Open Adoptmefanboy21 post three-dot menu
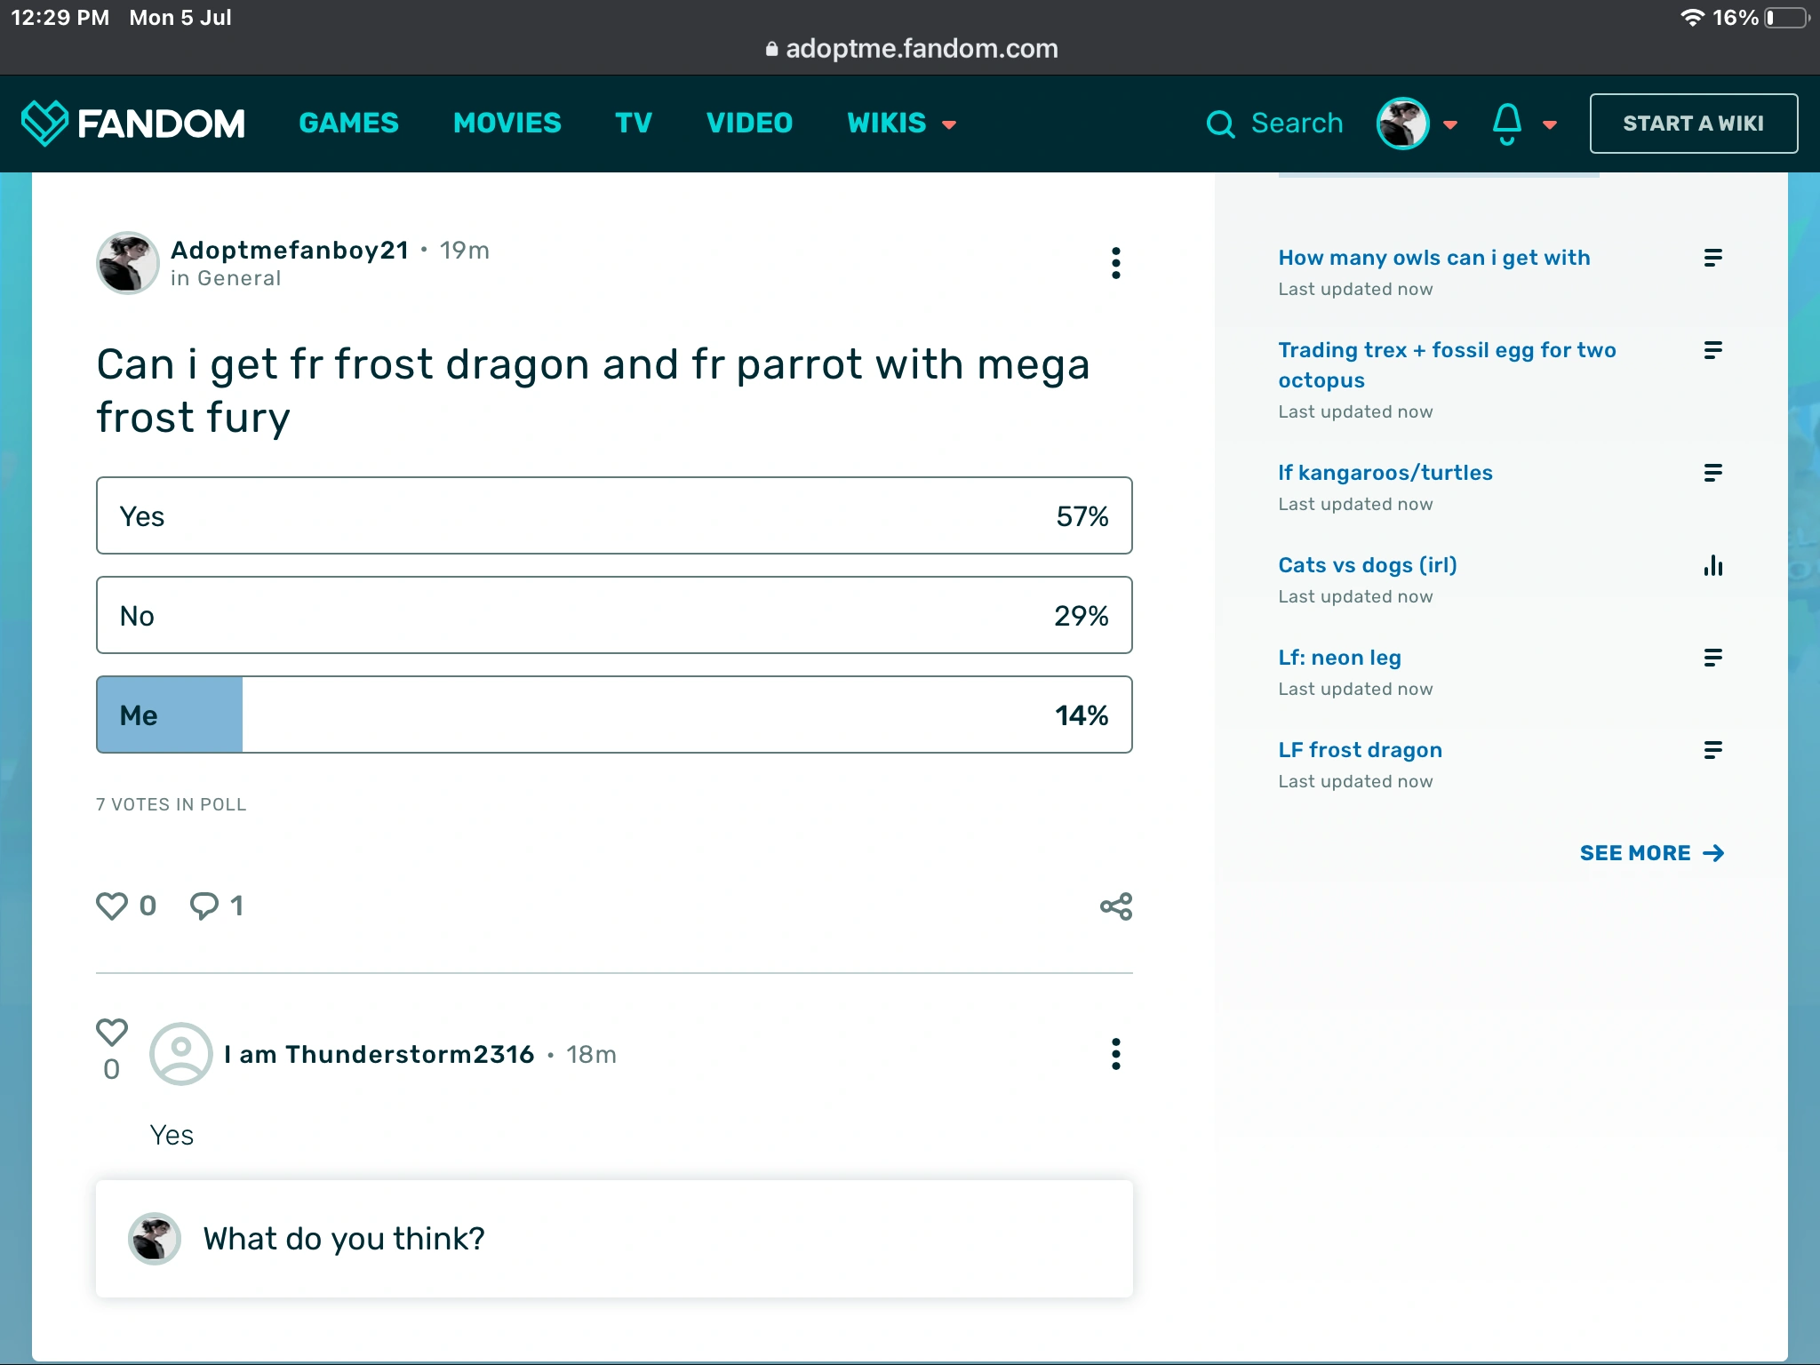Viewport: 1820px width, 1365px height. coord(1116,263)
